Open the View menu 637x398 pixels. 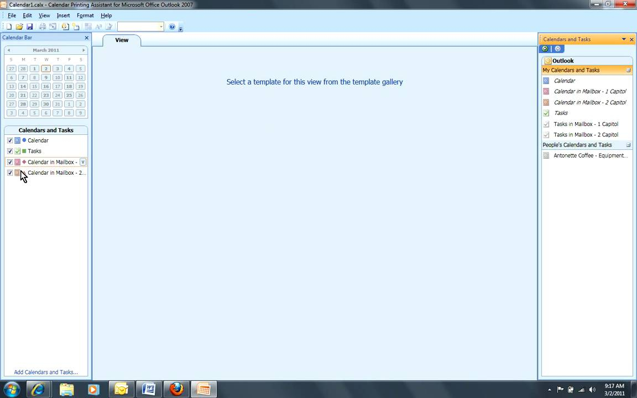tap(44, 15)
